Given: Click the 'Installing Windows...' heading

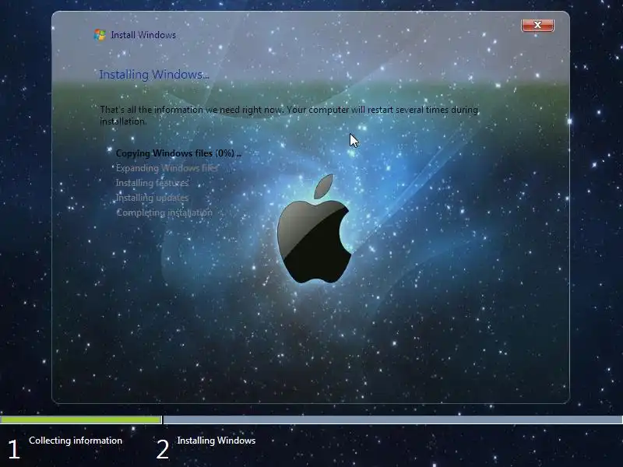Looking at the screenshot, I should coord(153,74).
